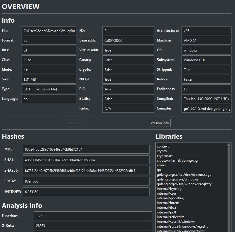Click the Entropy value field
Viewport: 235px width, 232px height.
(x=86, y=191)
